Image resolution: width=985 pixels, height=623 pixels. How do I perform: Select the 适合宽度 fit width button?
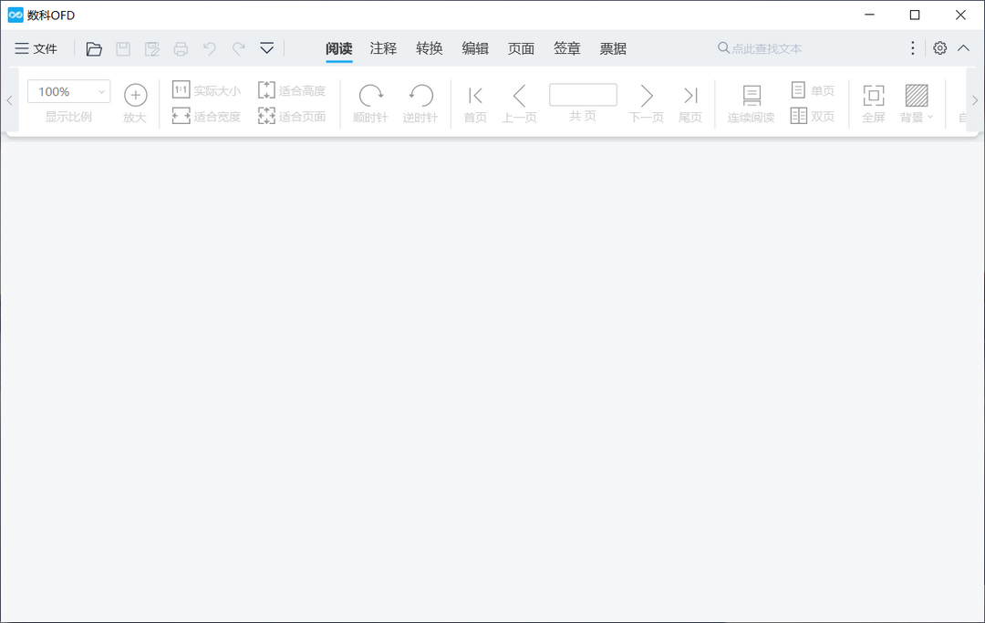pyautogui.click(x=206, y=116)
